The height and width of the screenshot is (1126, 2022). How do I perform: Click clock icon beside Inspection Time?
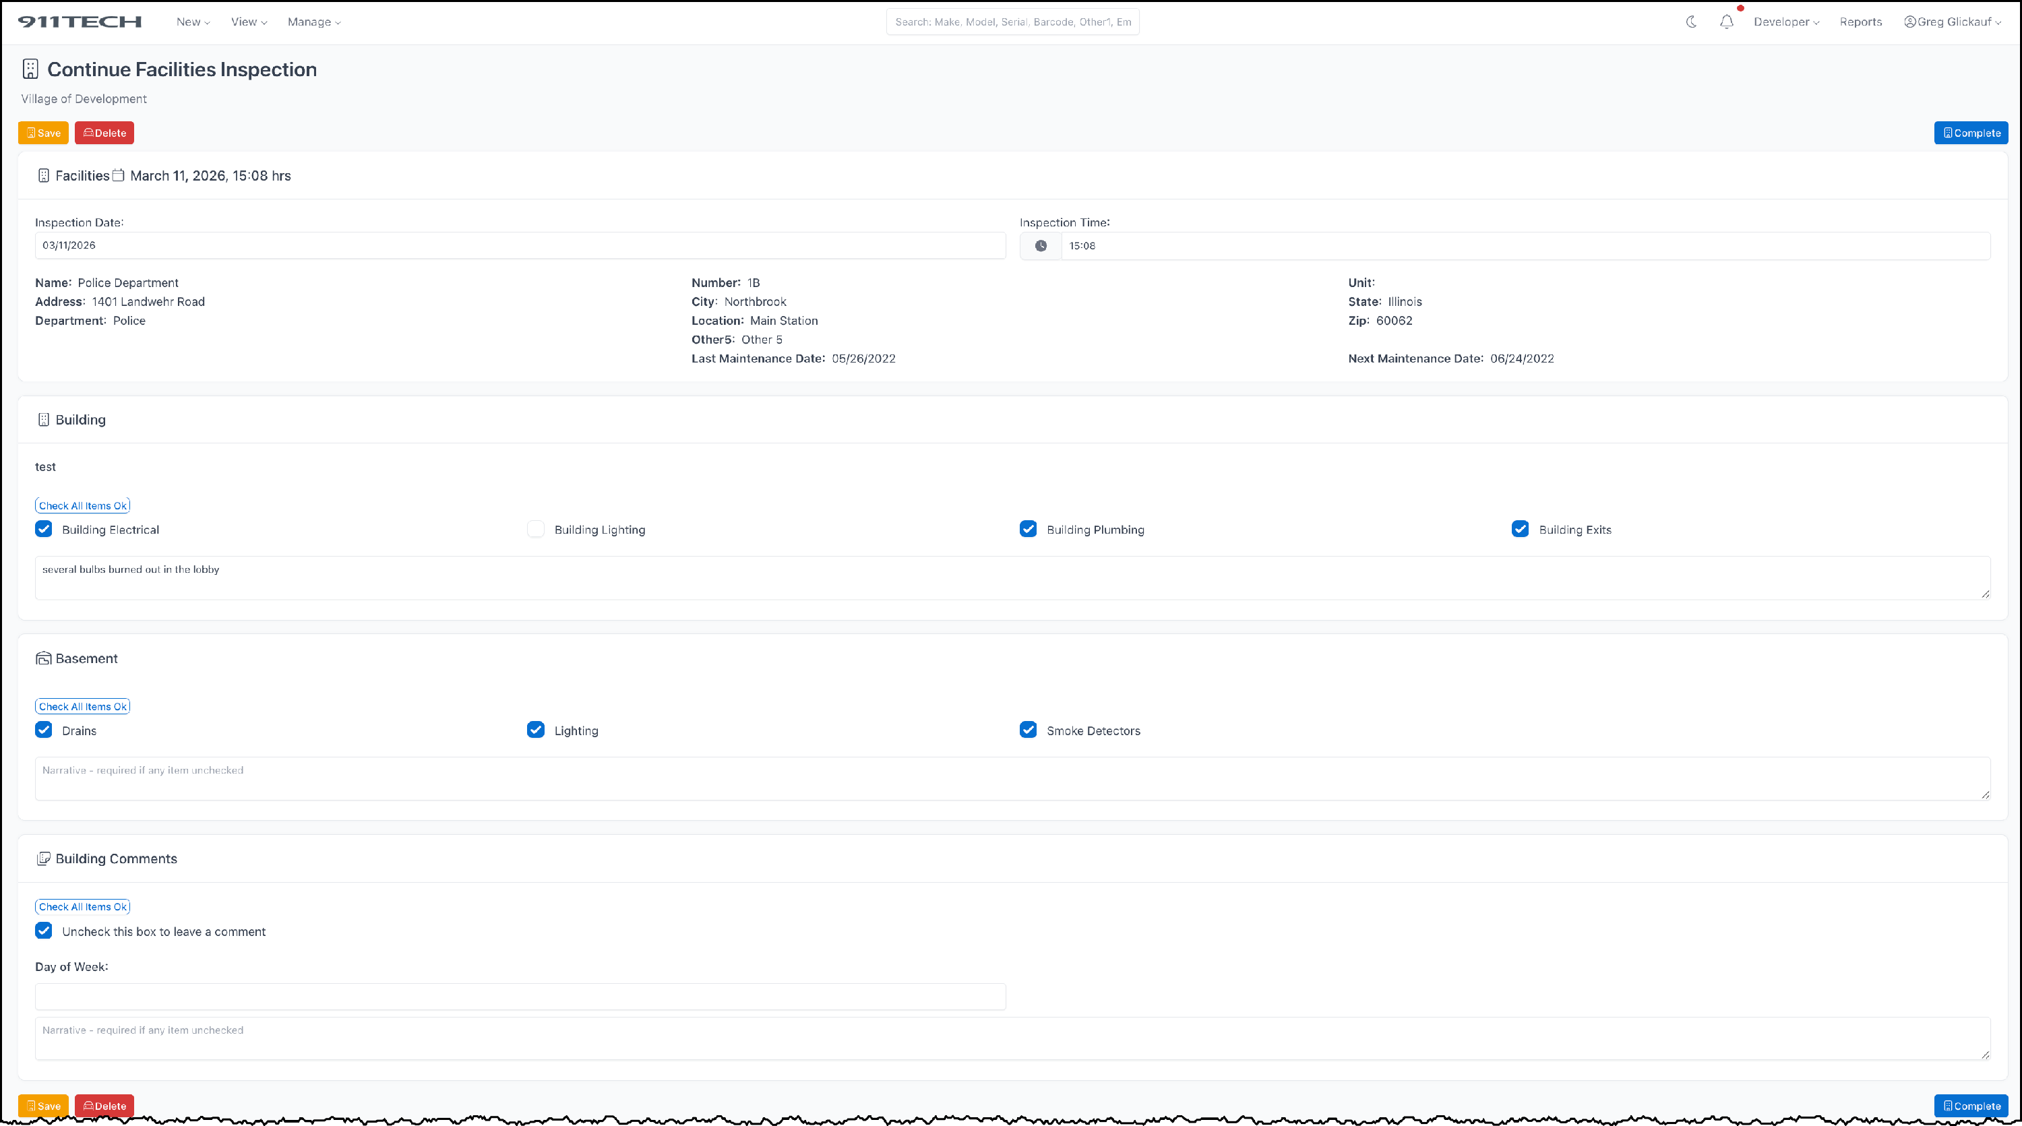click(1040, 245)
